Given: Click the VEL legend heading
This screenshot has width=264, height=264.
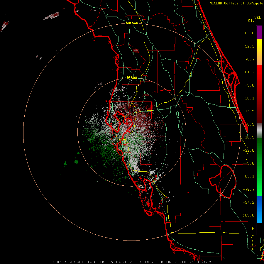Looking at the screenshot, I should coord(258,18).
